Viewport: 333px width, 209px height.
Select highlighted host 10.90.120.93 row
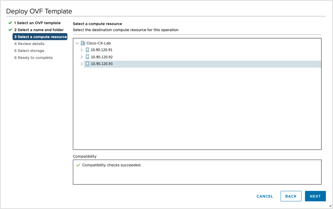click(x=202, y=64)
